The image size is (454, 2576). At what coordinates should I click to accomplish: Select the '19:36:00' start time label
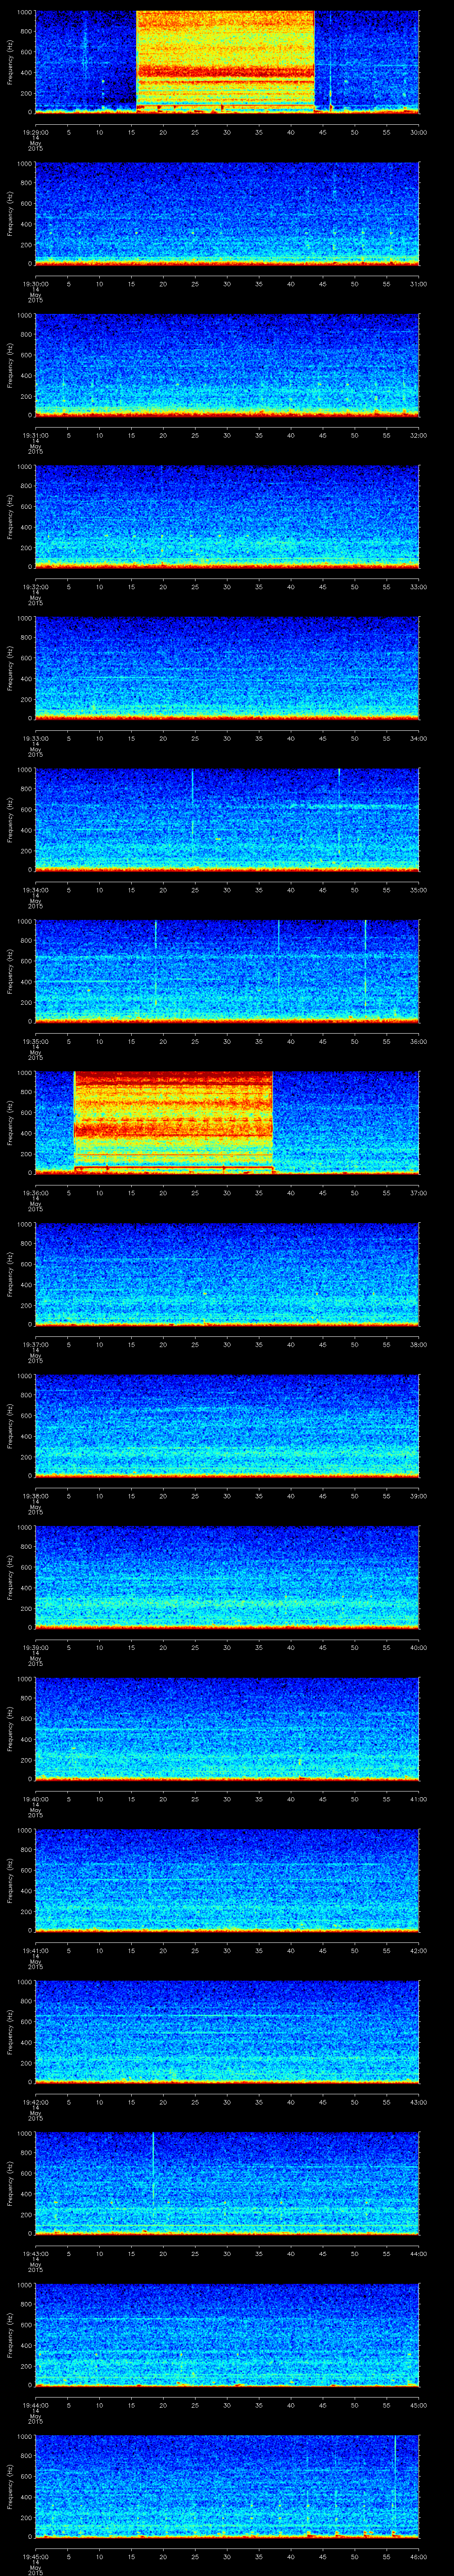coord(35,1193)
